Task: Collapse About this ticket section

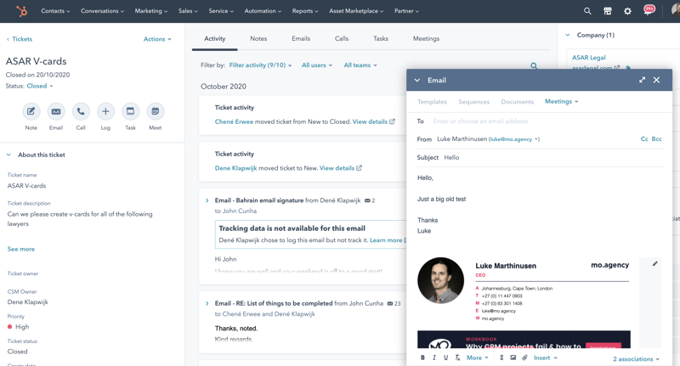Action: [8, 155]
